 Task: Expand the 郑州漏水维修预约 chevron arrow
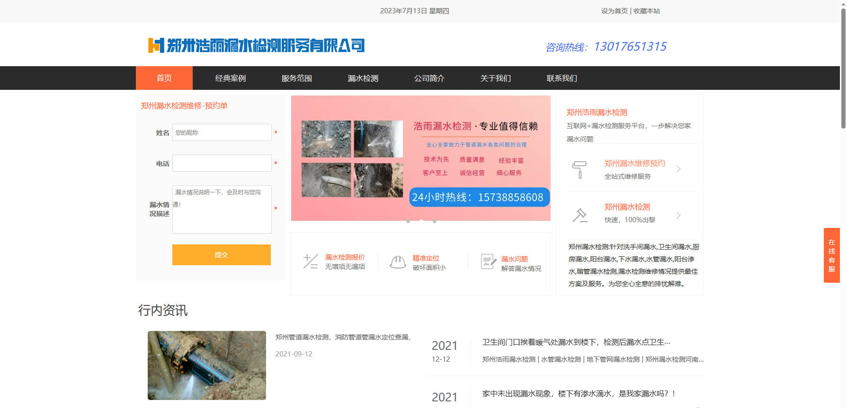(678, 169)
